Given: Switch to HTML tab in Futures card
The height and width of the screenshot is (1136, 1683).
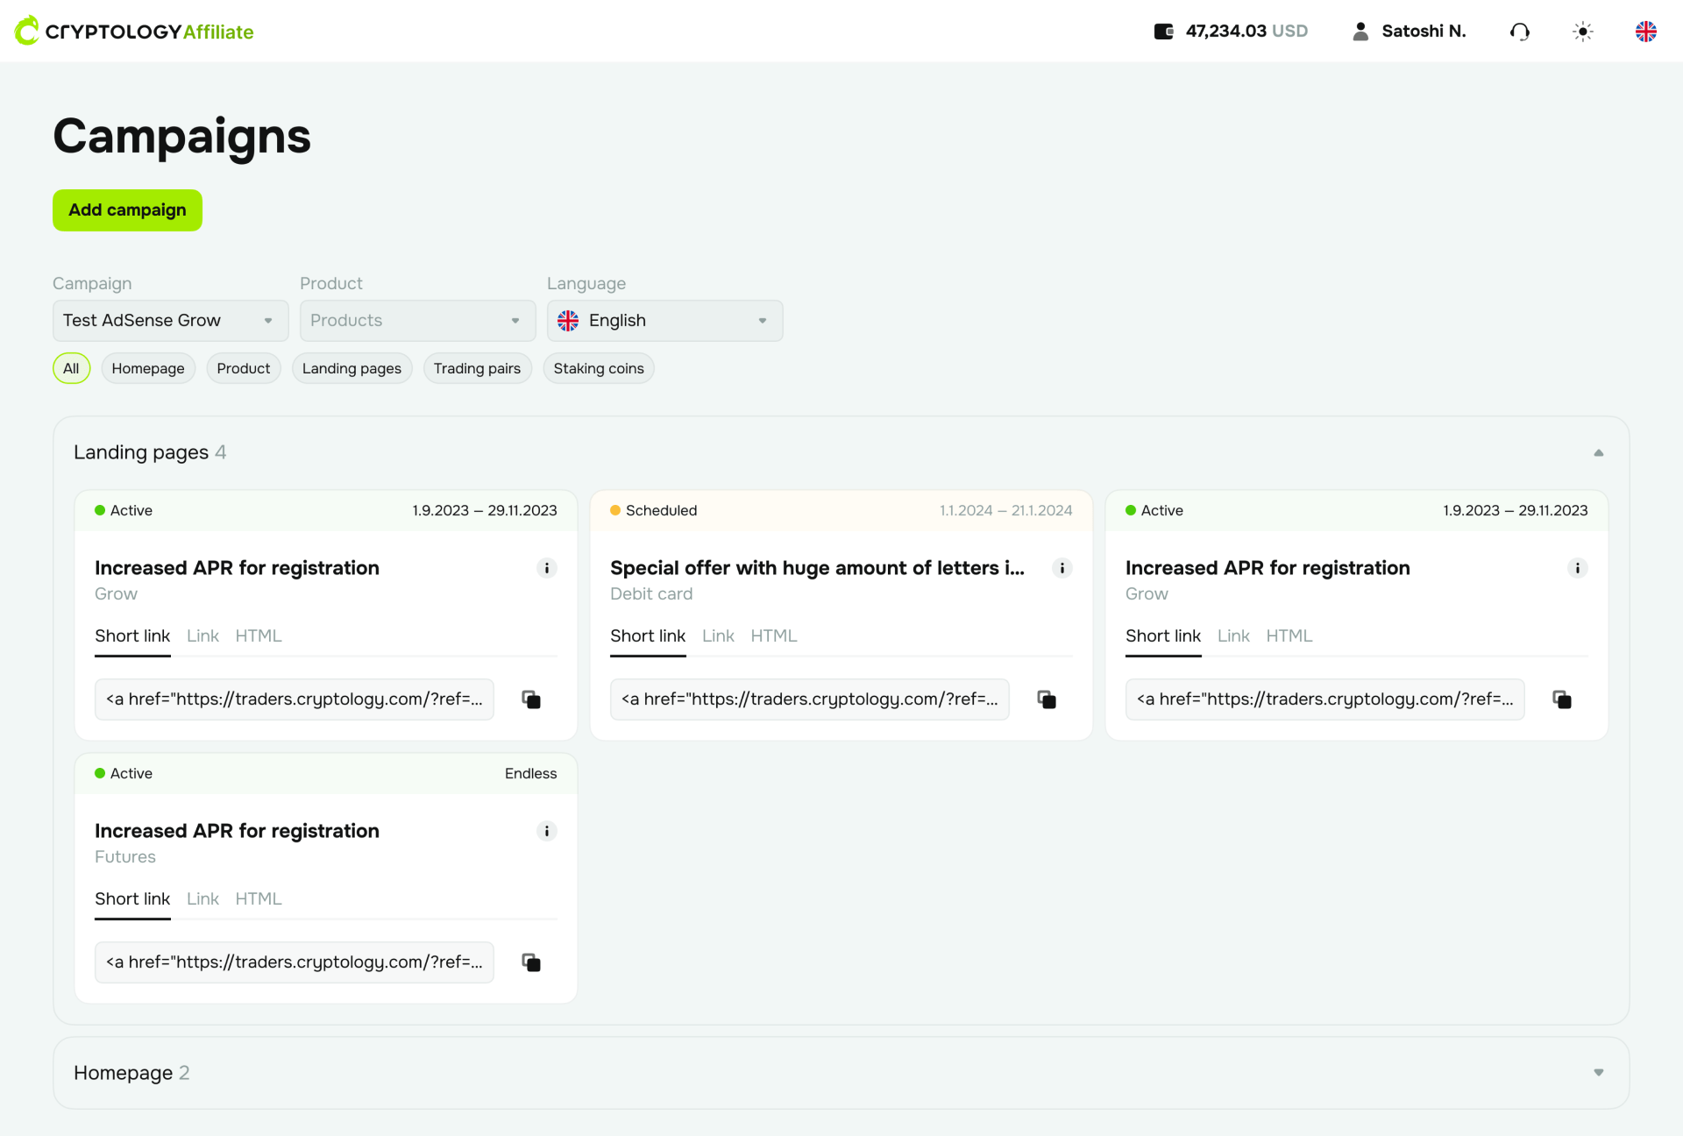Looking at the screenshot, I should (x=259, y=899).
